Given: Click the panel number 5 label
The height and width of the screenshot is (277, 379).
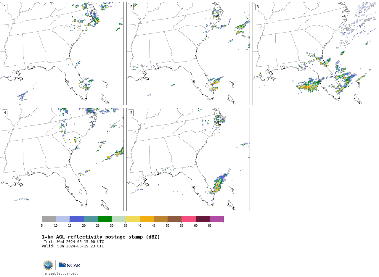Looking at the screenshot, I should pos(131,113).
